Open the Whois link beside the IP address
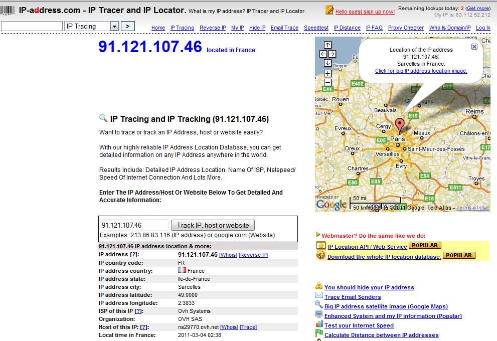The height and width of the screenshot is (341, 497). click(228, 255)
